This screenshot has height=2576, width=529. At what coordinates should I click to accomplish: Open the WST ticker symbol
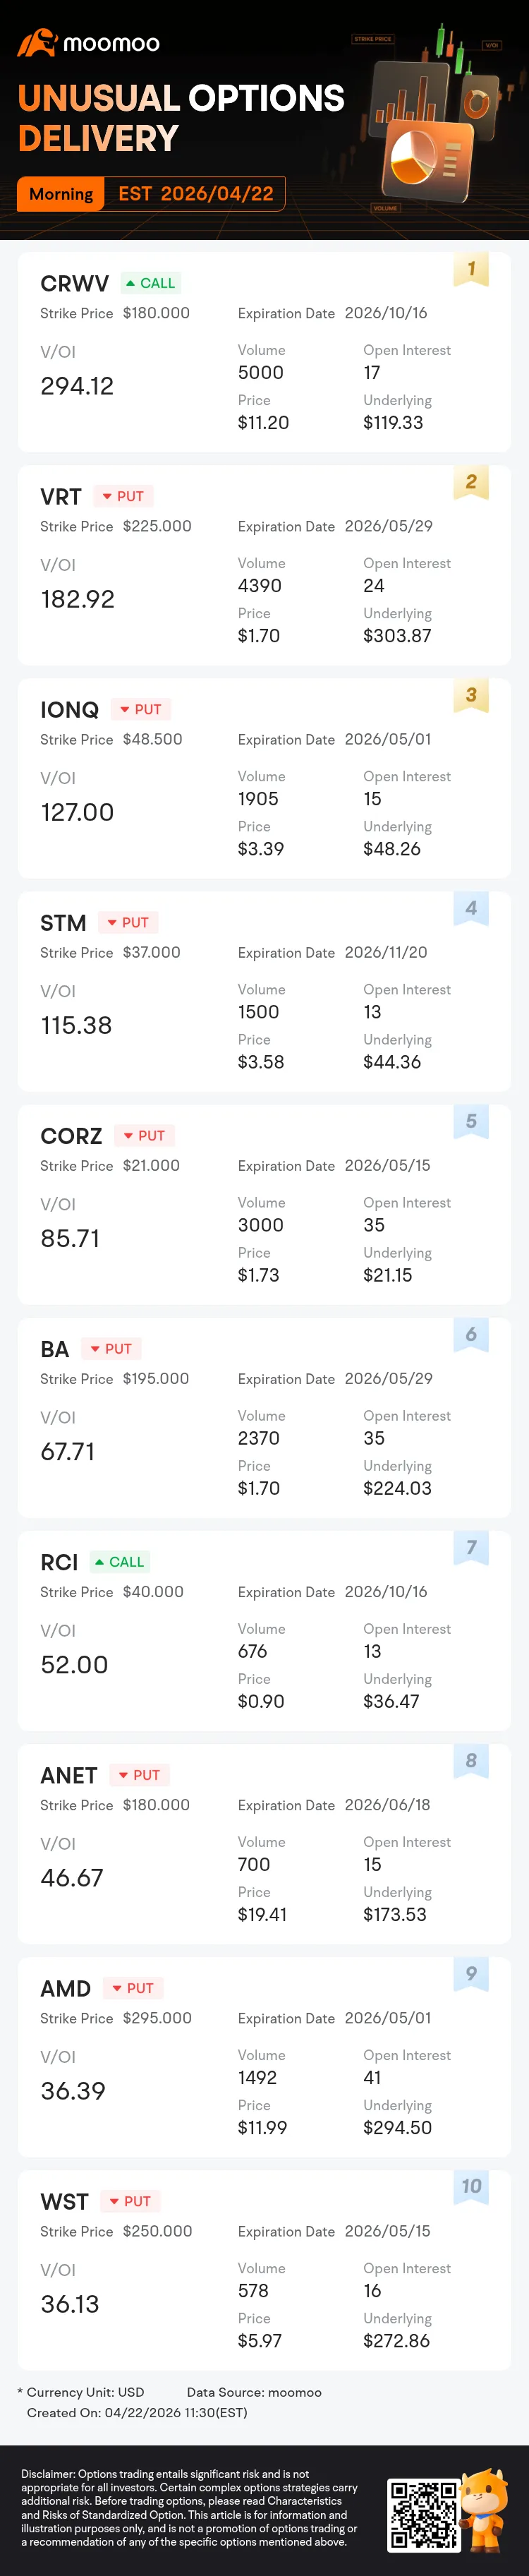(x=64, y=2202)
